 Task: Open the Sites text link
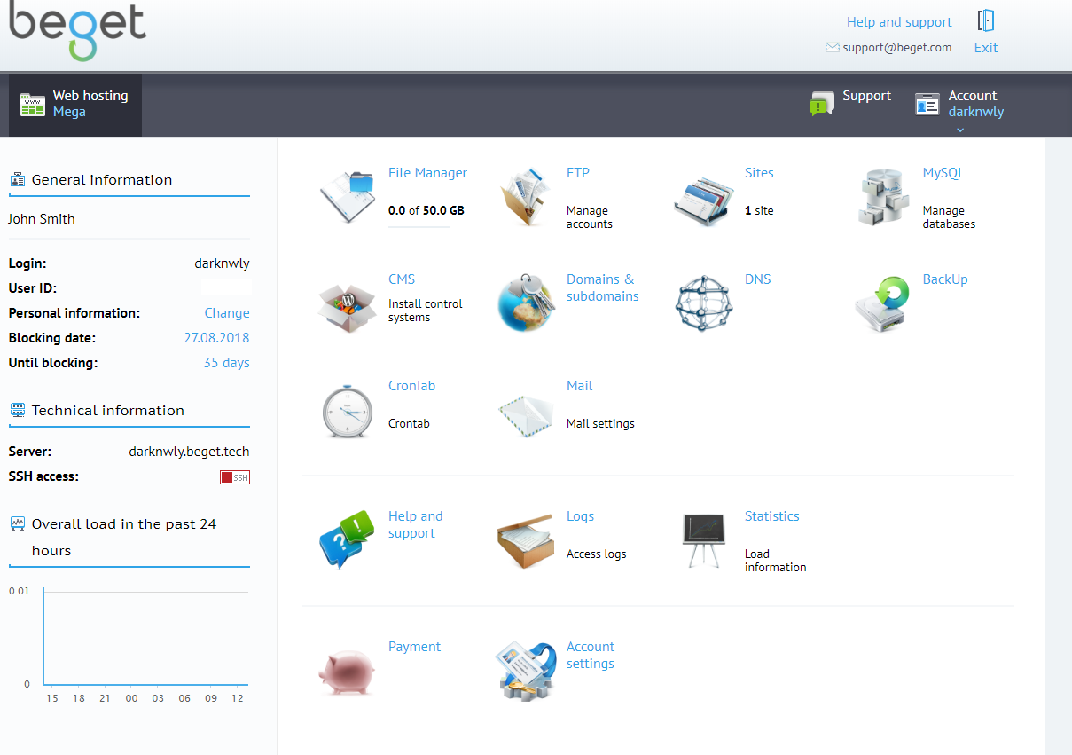click(759, 173)
